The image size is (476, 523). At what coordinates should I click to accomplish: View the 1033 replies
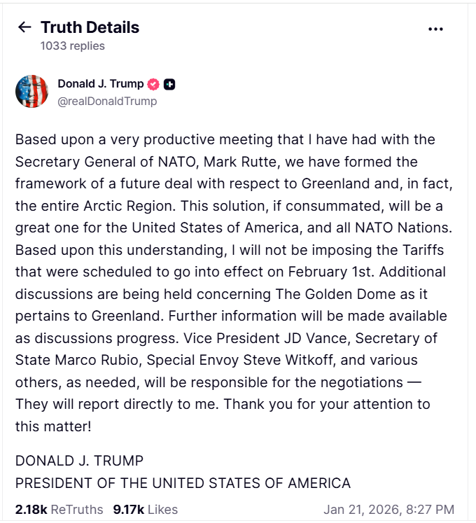click(73, 46)
